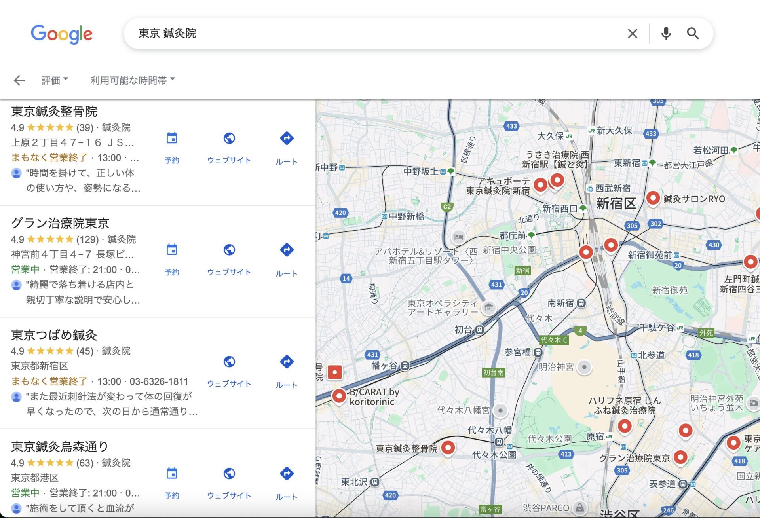760x518 pixels.
Task: Click the square red pin above B/CARAT
Action: click(x=335, y=372)
